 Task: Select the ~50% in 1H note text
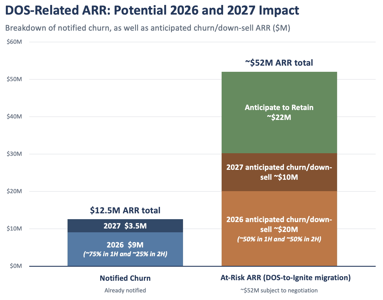279,239
